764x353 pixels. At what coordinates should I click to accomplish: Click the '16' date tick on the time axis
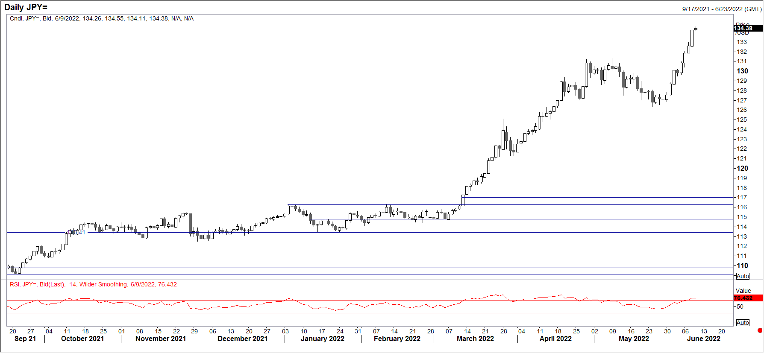(631, 331)
